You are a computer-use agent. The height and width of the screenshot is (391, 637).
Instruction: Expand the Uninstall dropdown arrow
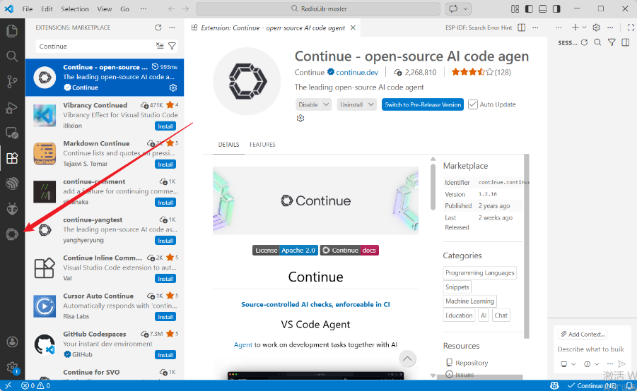pos(371,104)
